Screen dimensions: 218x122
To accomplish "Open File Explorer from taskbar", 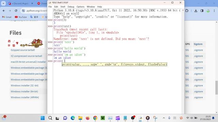I will pyautogui.click(x=80, y=118).
